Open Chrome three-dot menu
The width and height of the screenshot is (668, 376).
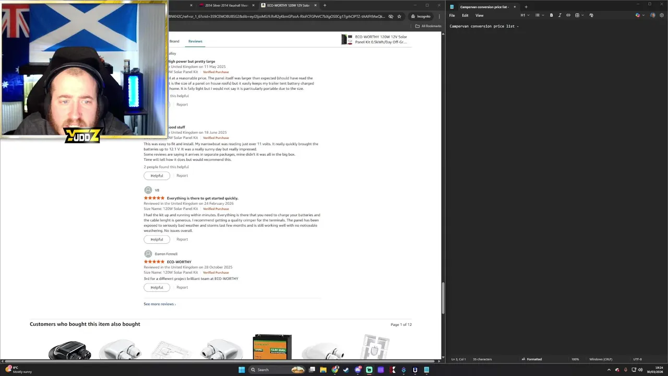[x=439, y=16]
